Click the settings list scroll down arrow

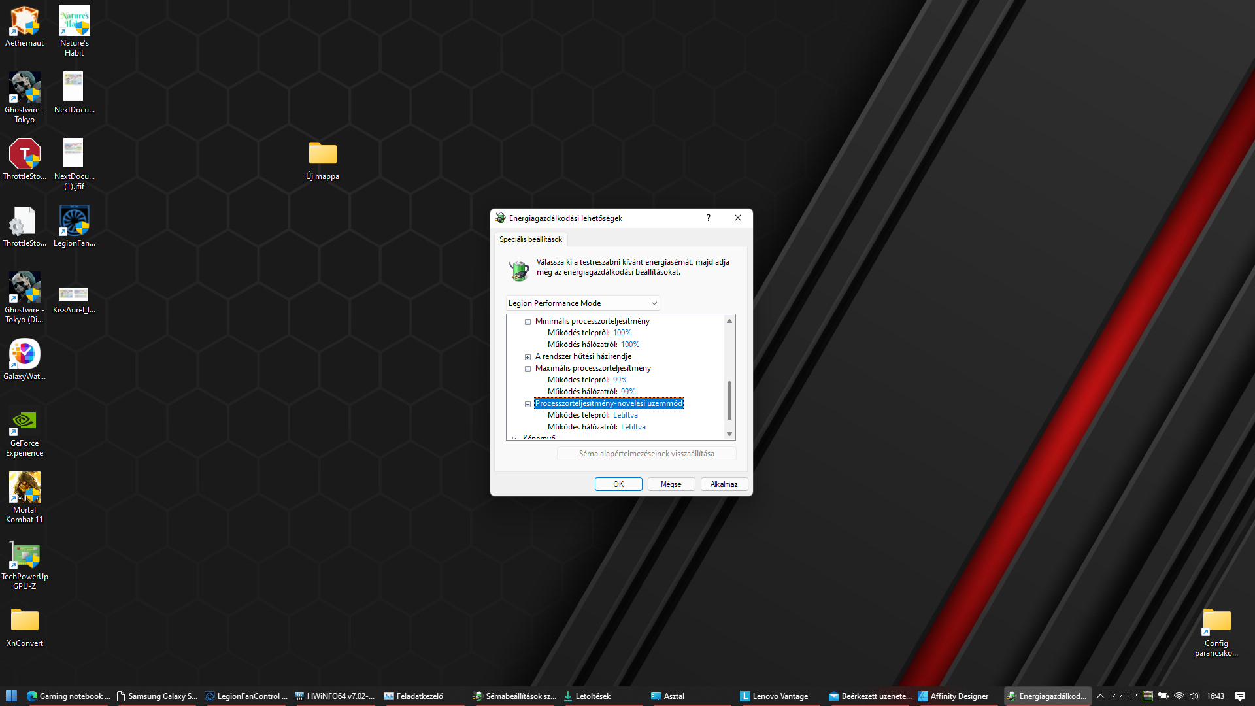pyautogui.click(x=729, y=434)
